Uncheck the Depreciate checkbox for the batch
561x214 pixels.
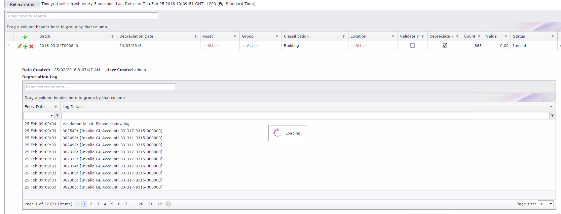[445, 46]
